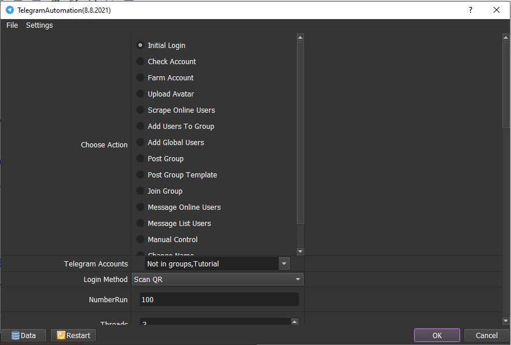Click the Choose Action label

click(104, 145)
